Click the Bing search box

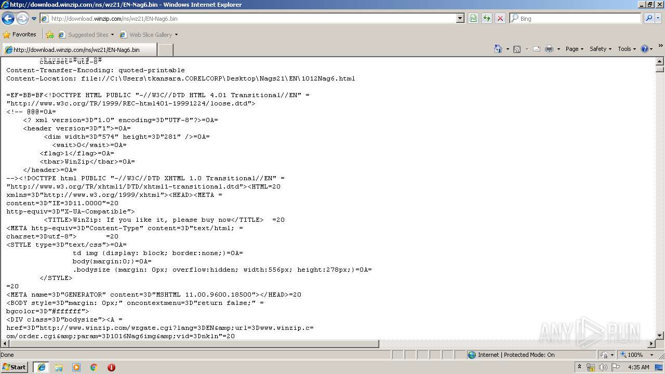(x=576, y=18)
